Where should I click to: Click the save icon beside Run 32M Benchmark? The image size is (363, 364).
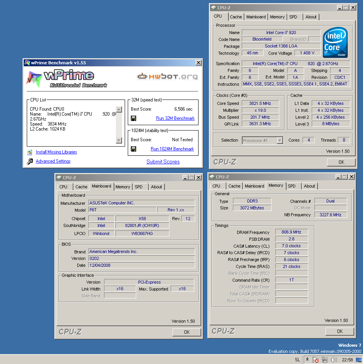click(x=133, y=118)
